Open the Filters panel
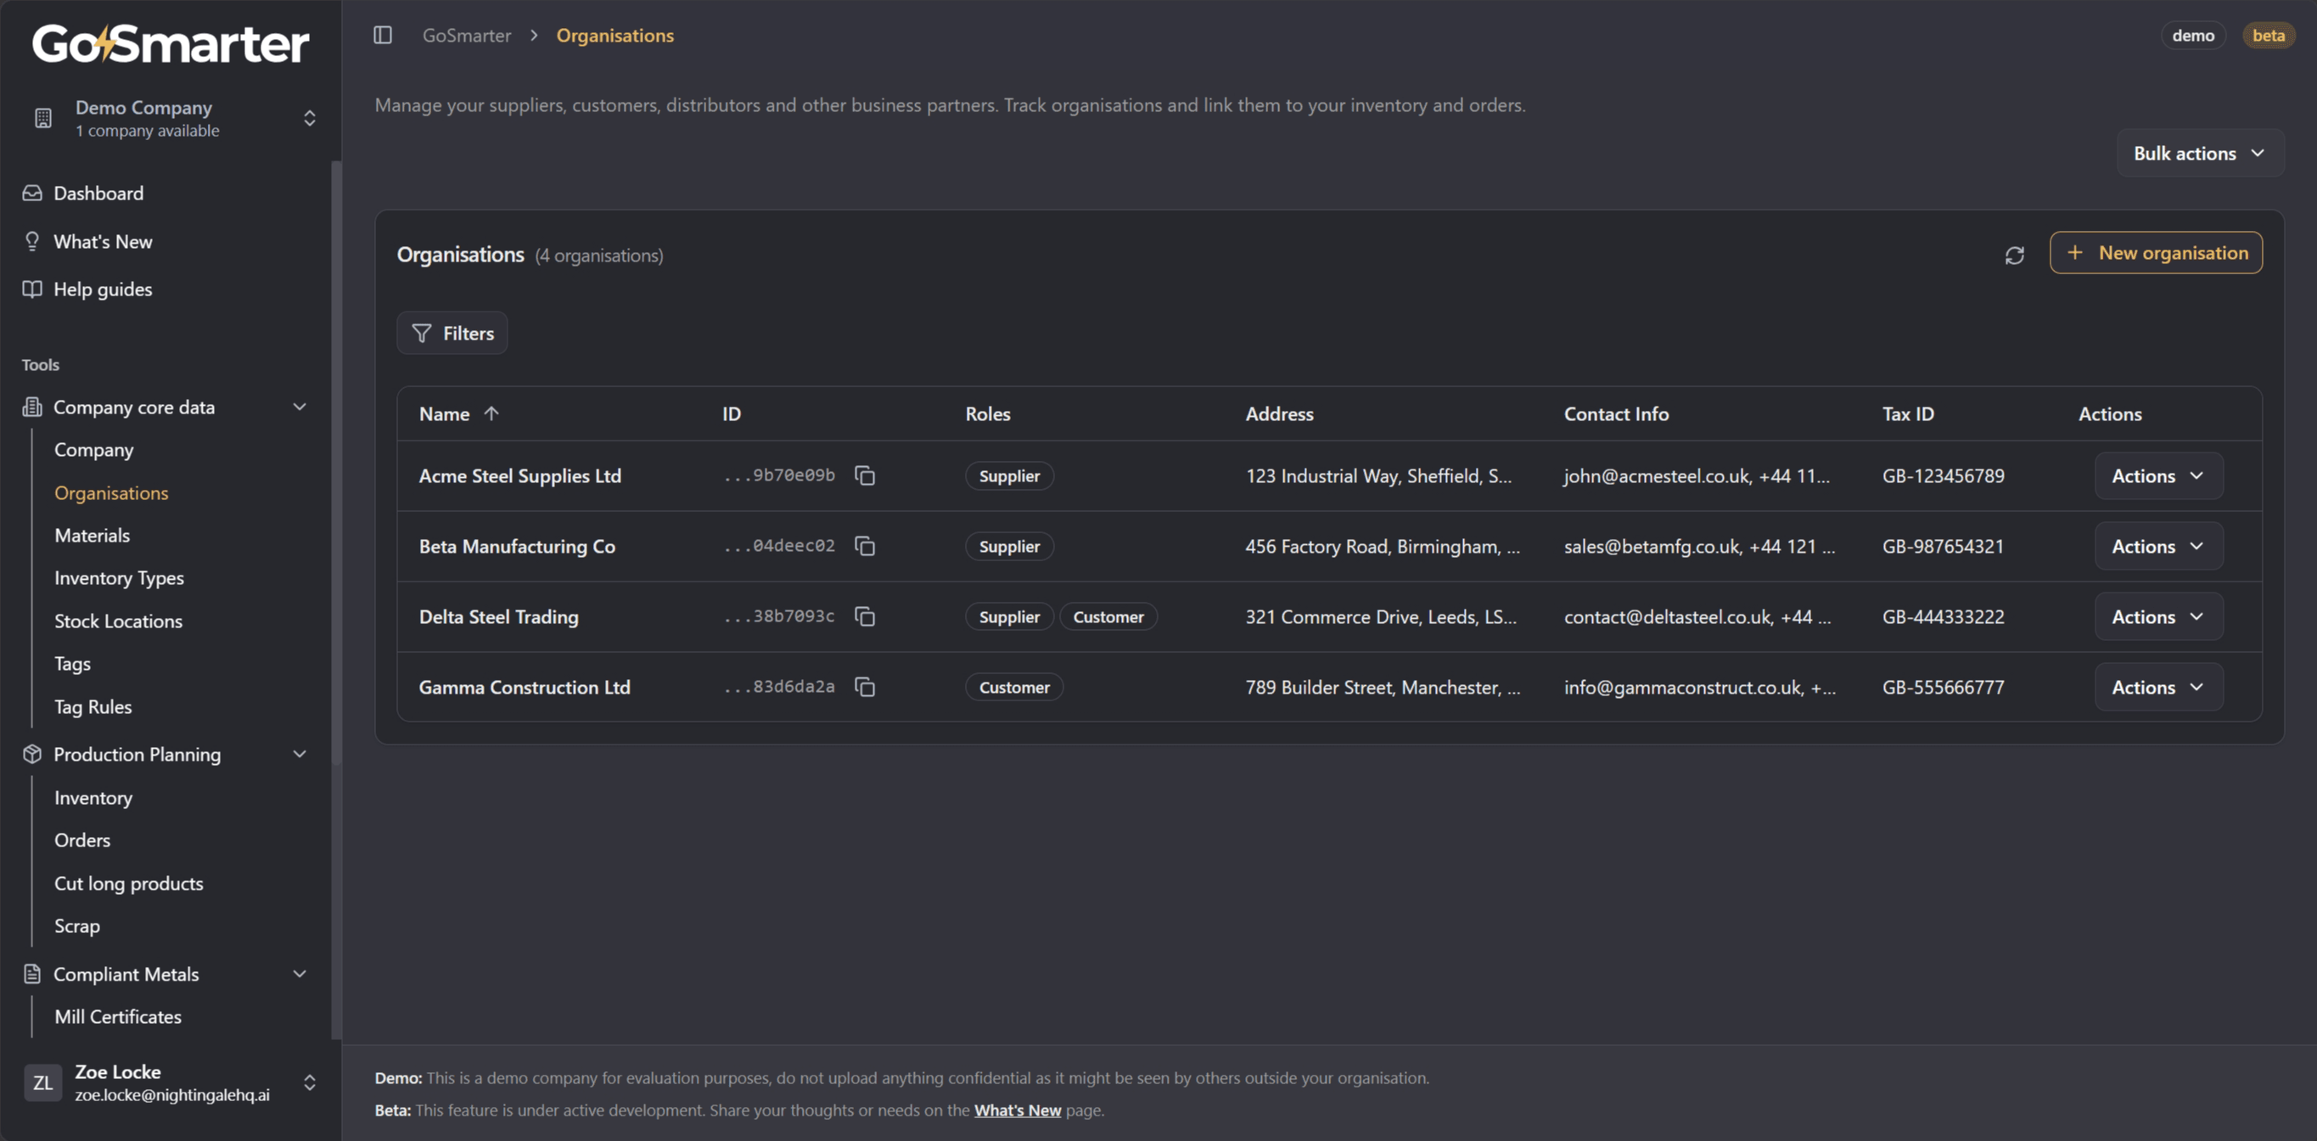2317x1141 pixels. tap(452, 333)
